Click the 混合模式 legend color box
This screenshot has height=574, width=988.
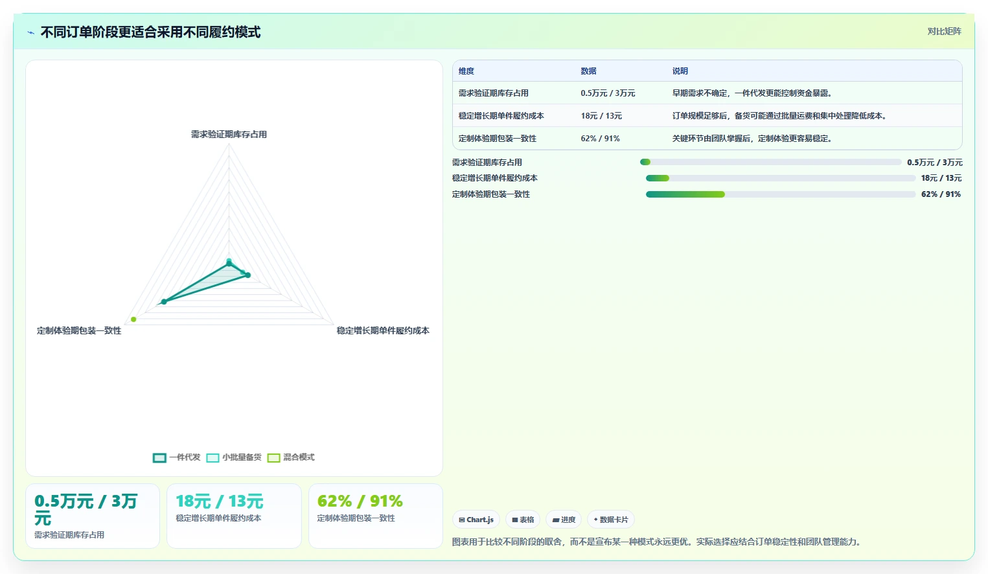pos(274,458)
